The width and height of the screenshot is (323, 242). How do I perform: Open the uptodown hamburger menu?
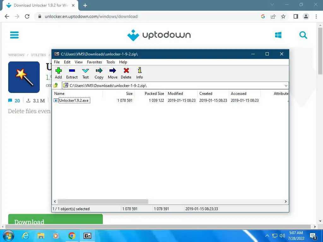click(x=15, y=35)
